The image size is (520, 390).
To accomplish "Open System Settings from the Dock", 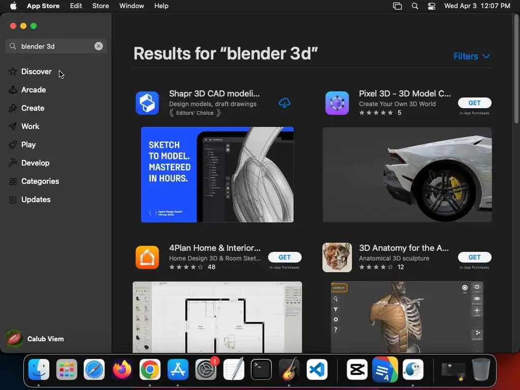I will click(x=206, y=370).
